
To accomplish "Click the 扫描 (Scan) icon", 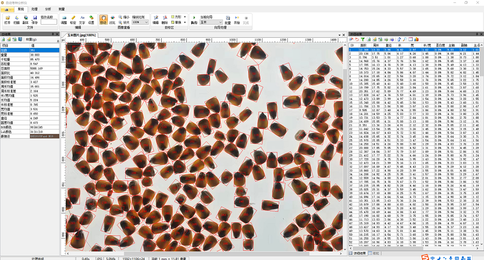I will 16,19.
